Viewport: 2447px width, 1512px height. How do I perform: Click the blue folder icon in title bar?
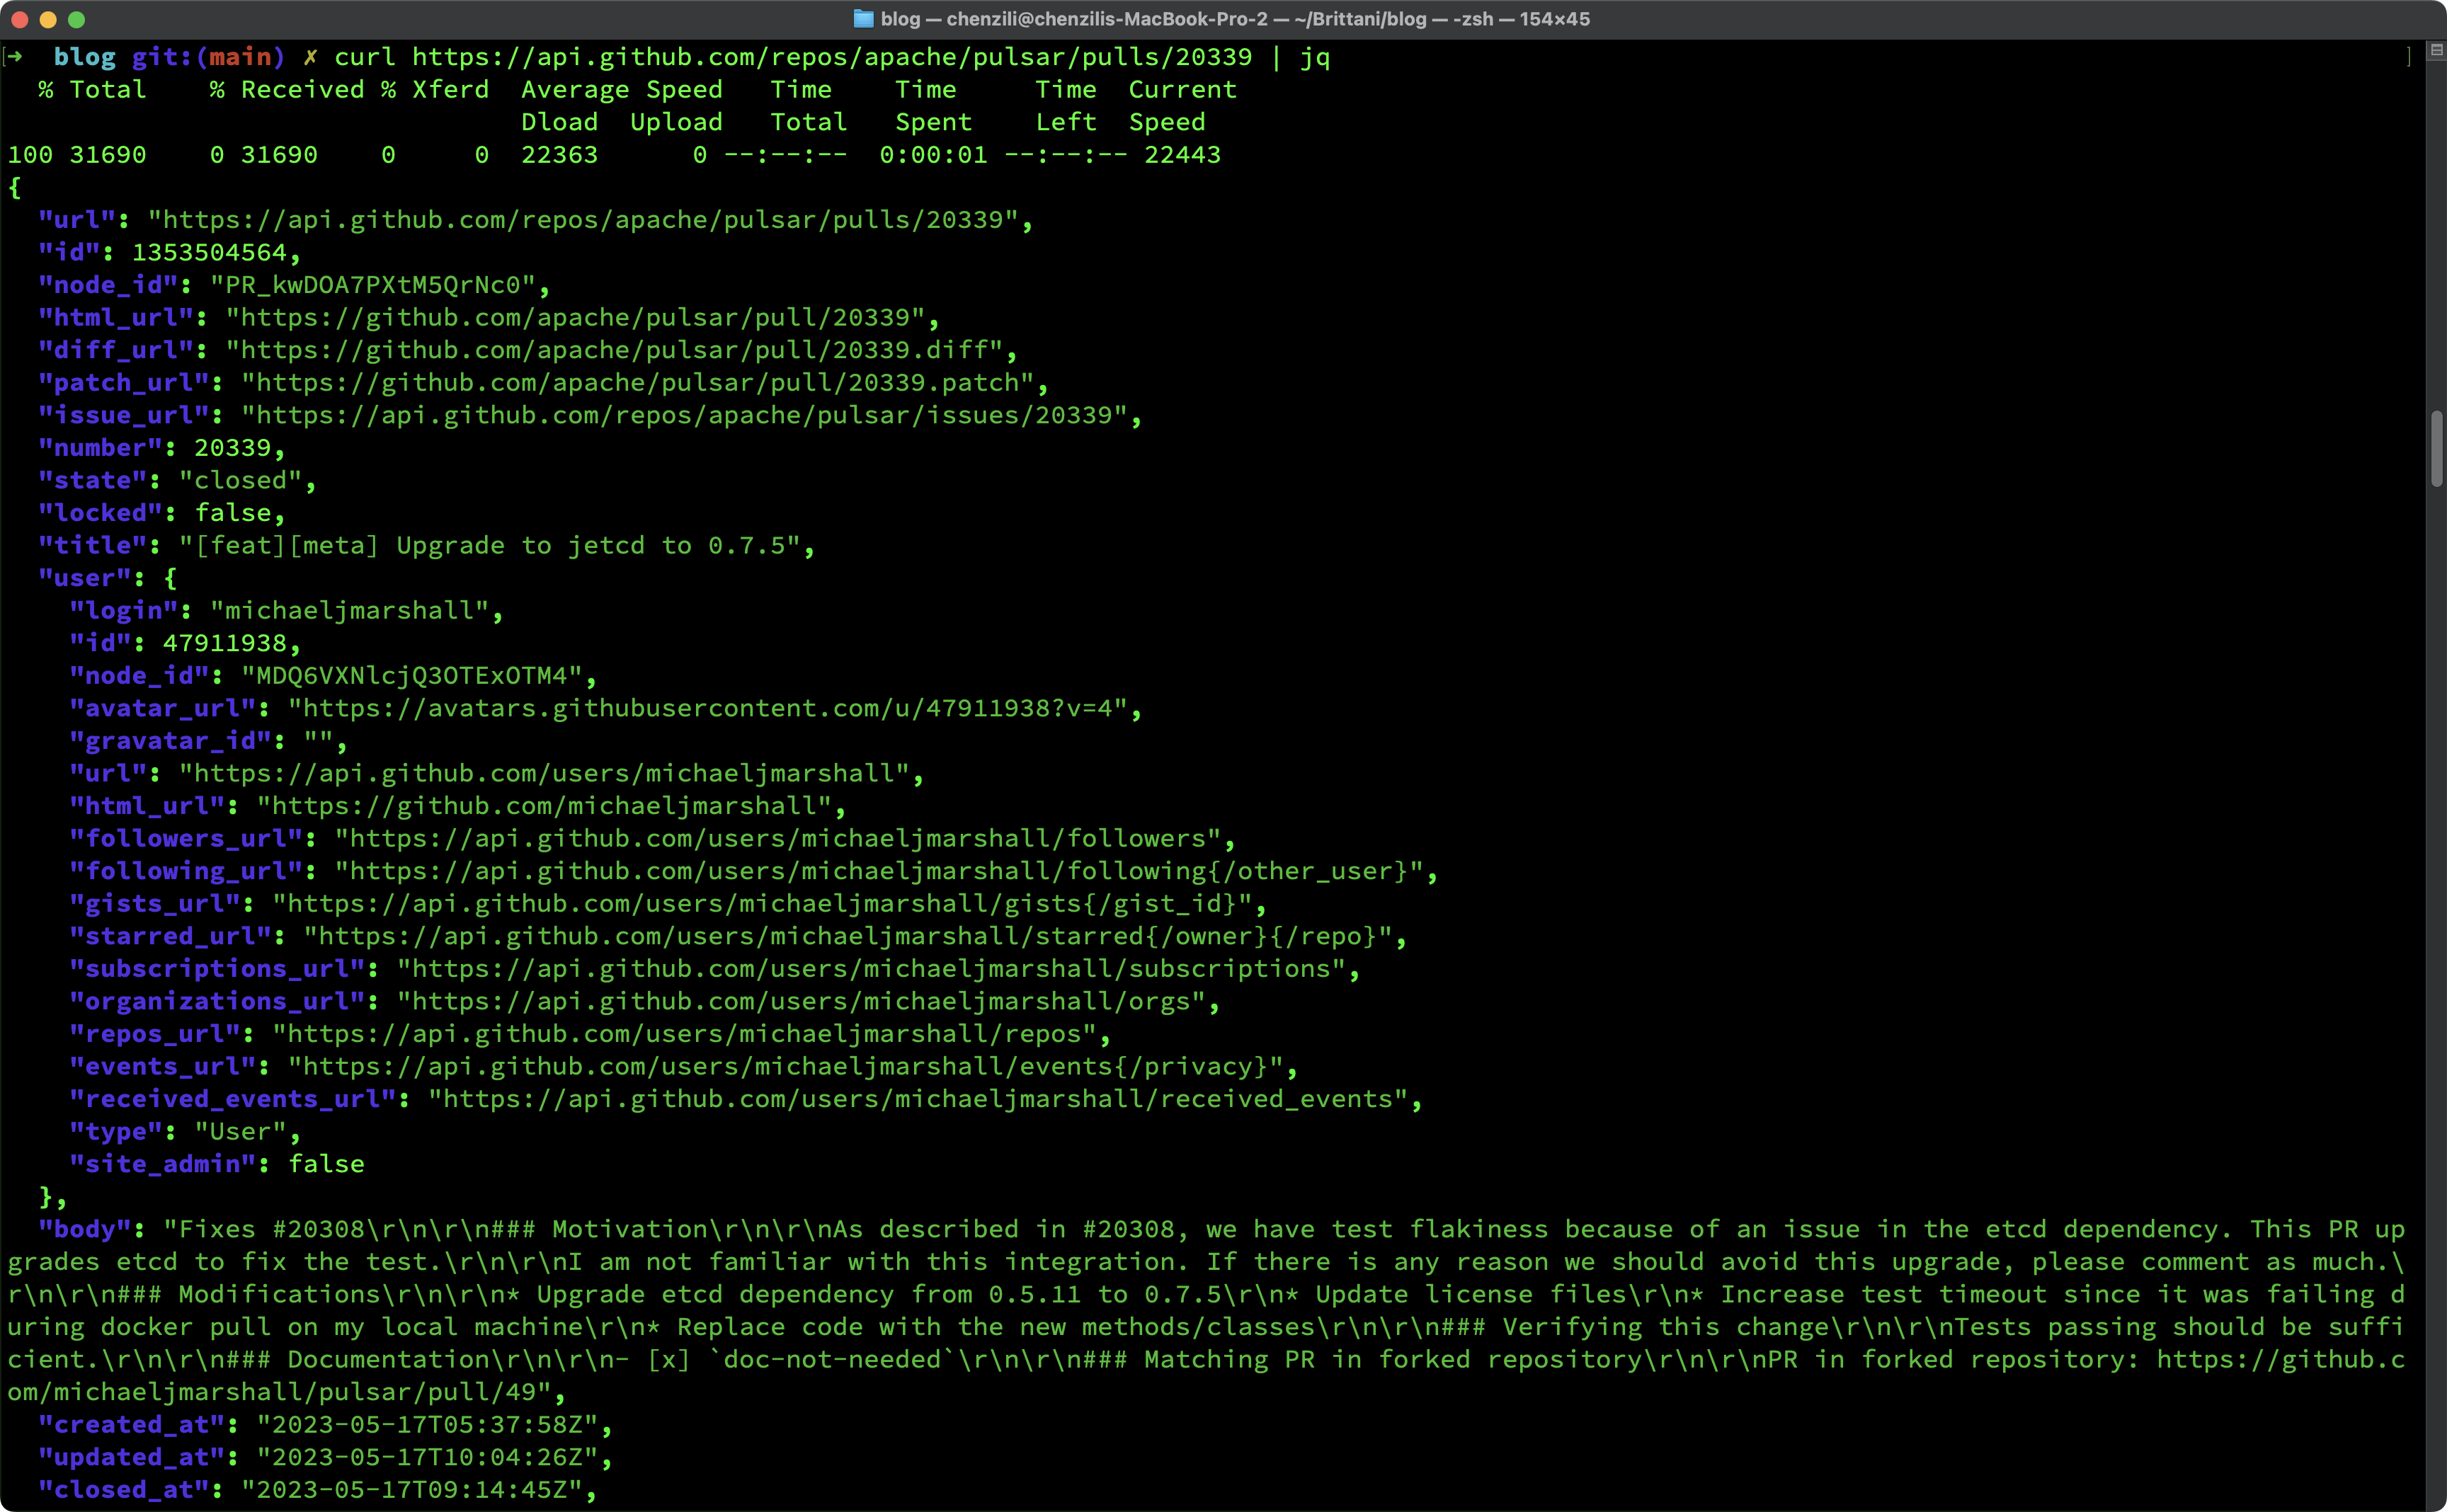coord(863,19)
